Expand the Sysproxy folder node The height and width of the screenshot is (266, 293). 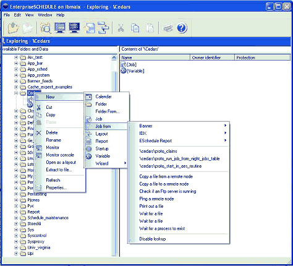16,241
